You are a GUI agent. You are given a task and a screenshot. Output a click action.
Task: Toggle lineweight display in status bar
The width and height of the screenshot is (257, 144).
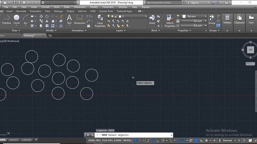[x=191, y=140]
